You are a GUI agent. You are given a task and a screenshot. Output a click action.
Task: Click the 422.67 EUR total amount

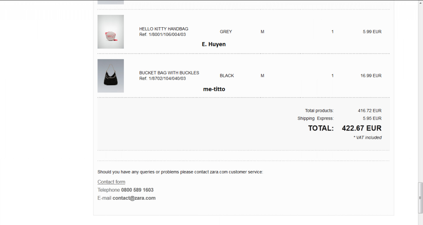[361, 128]
